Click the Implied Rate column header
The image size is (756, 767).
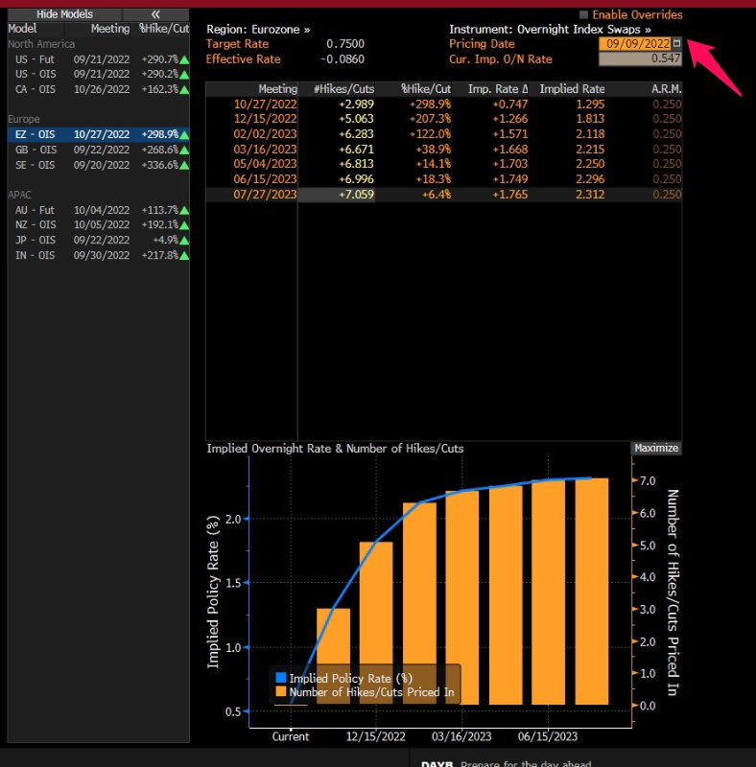tap(572, 89)
